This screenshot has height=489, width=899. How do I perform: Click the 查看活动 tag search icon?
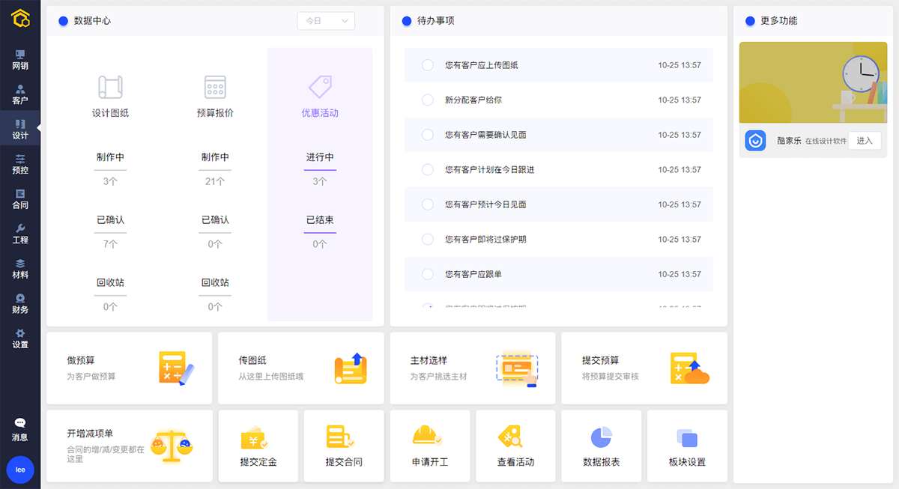pyautogui.click(x=515, y=437)
